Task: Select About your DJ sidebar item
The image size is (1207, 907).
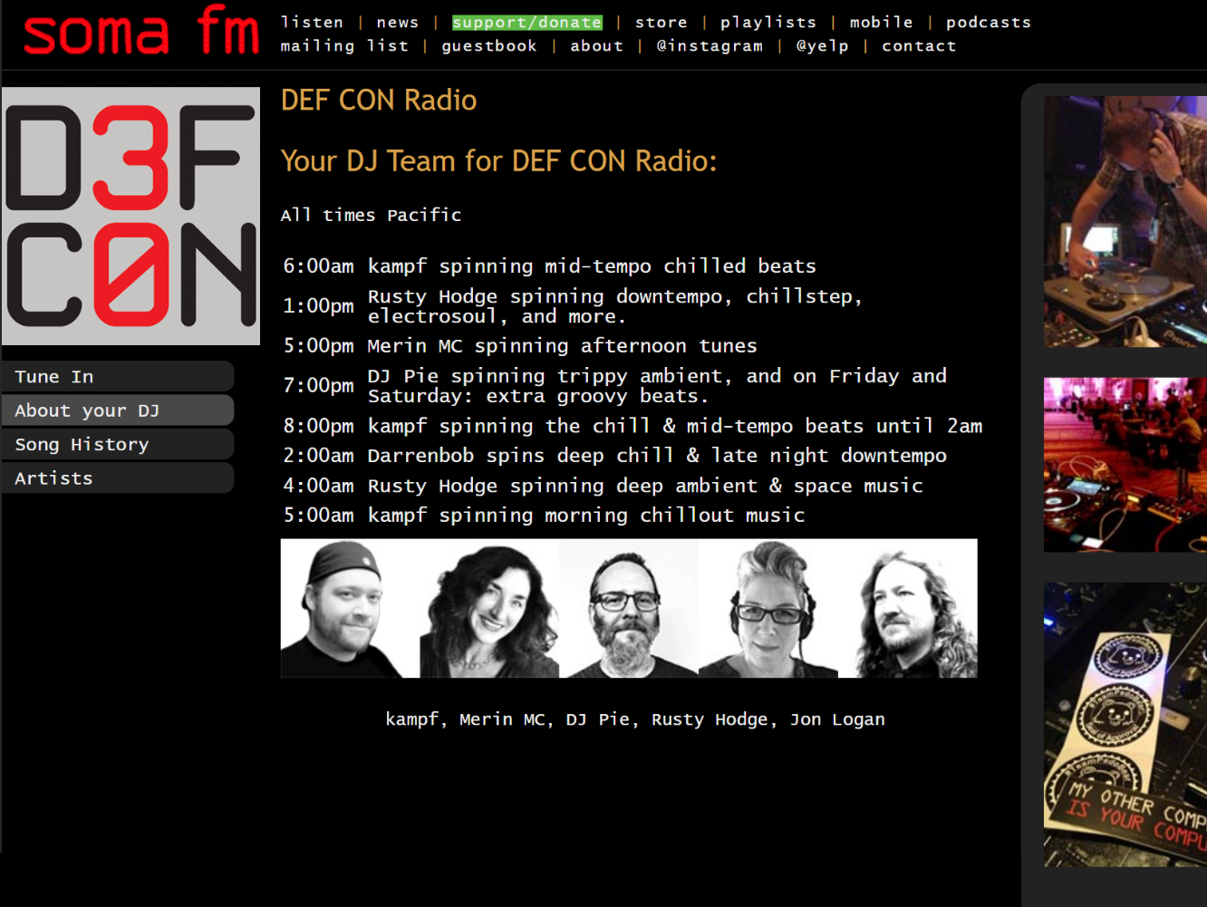Action: pos(118,410)
